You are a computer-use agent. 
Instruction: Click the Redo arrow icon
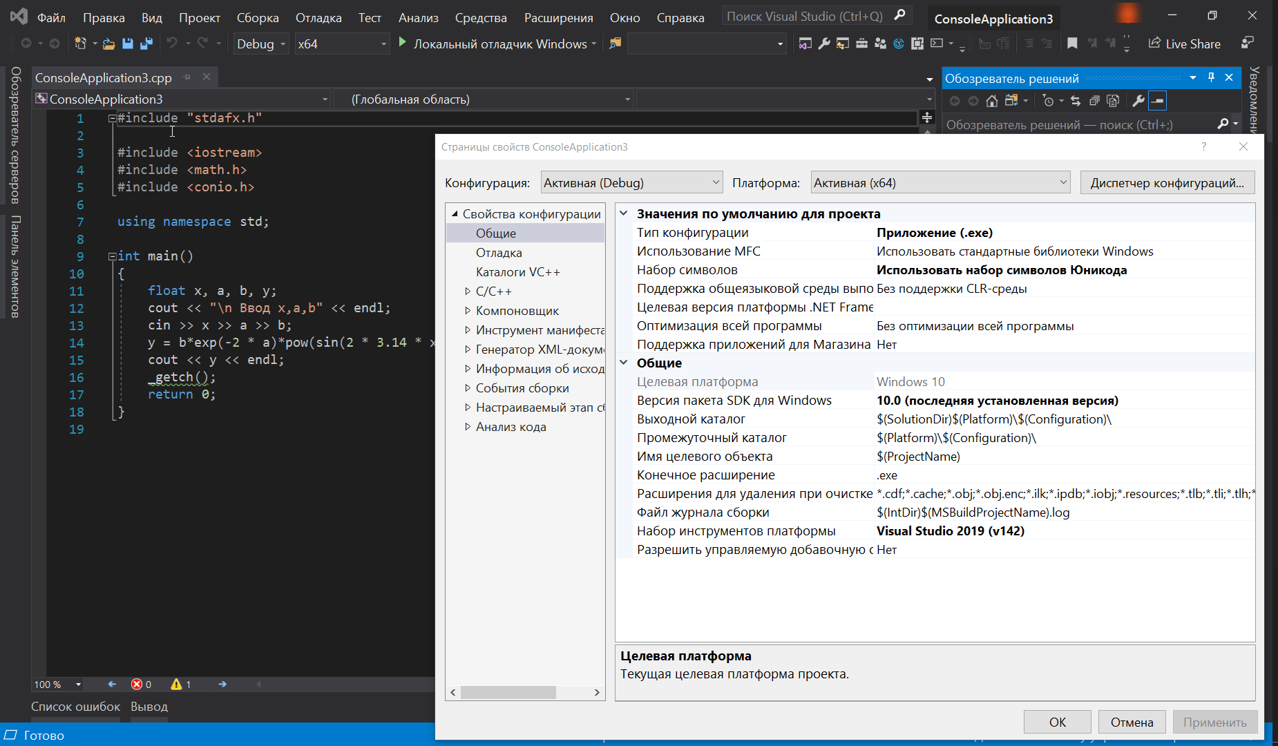coord(202,43)
